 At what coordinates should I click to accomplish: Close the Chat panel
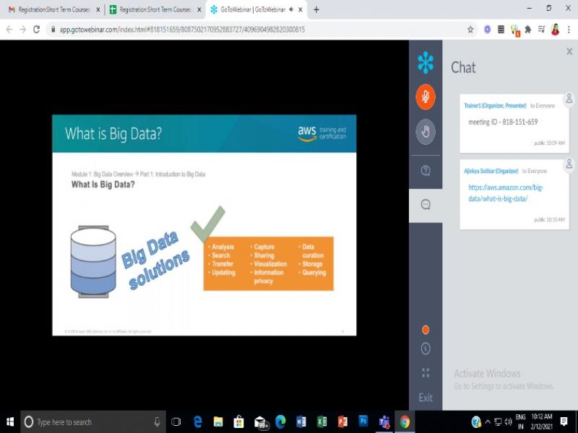point(569,51)
